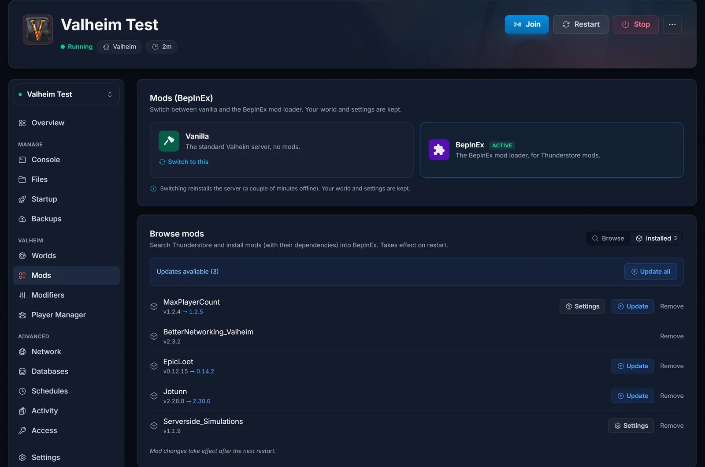The height and width of the screenshot is (467, 705).
Task: Click the 2m uptime chip
Action: click(162, 47)
